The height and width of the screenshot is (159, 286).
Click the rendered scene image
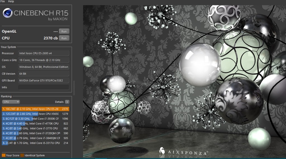coord(184,81)
